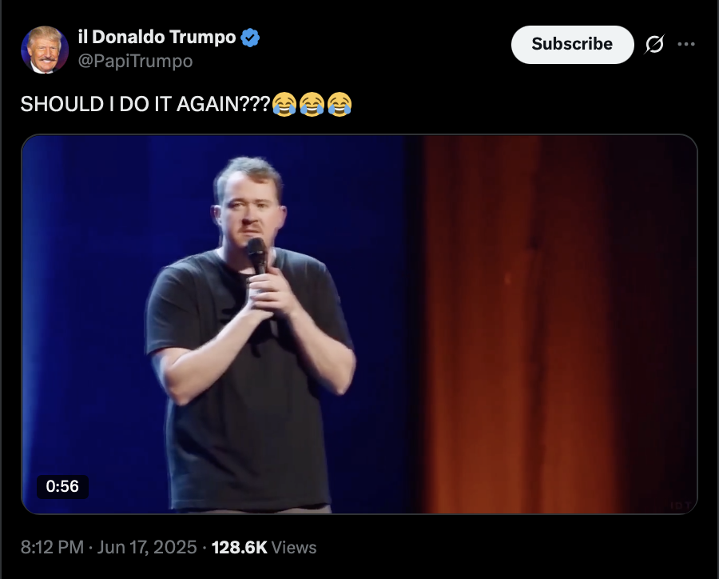Subscribe to @PapiTrumpo

572,44
